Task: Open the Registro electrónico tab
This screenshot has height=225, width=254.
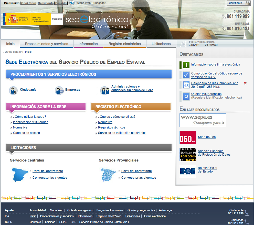Action: (124, 44)
